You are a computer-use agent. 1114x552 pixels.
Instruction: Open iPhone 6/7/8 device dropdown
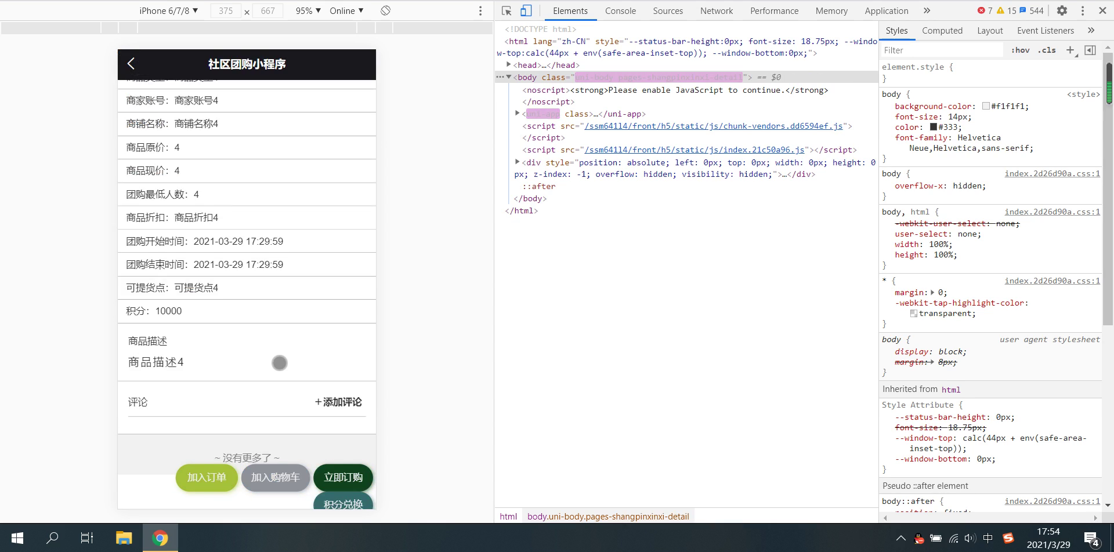pos(168,10)
